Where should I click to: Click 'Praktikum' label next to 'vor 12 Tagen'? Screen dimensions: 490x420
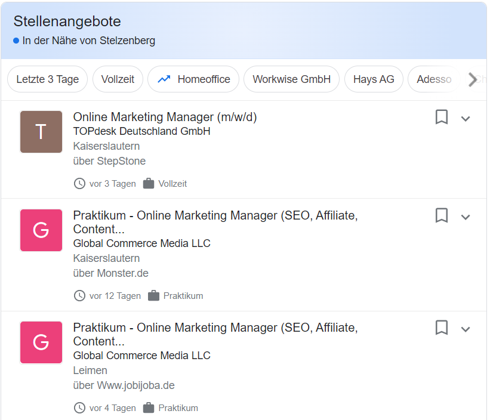coord(183,296)
